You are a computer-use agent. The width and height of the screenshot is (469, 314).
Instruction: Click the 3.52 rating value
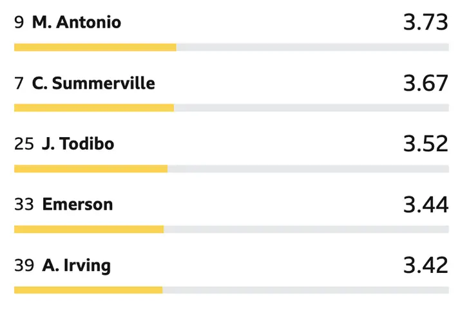click(x=426, y=143)
